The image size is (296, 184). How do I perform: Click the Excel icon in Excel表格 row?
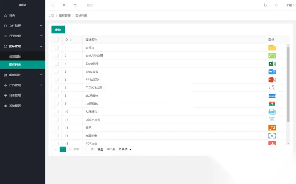pyautogui.click(x=272, y=64)
